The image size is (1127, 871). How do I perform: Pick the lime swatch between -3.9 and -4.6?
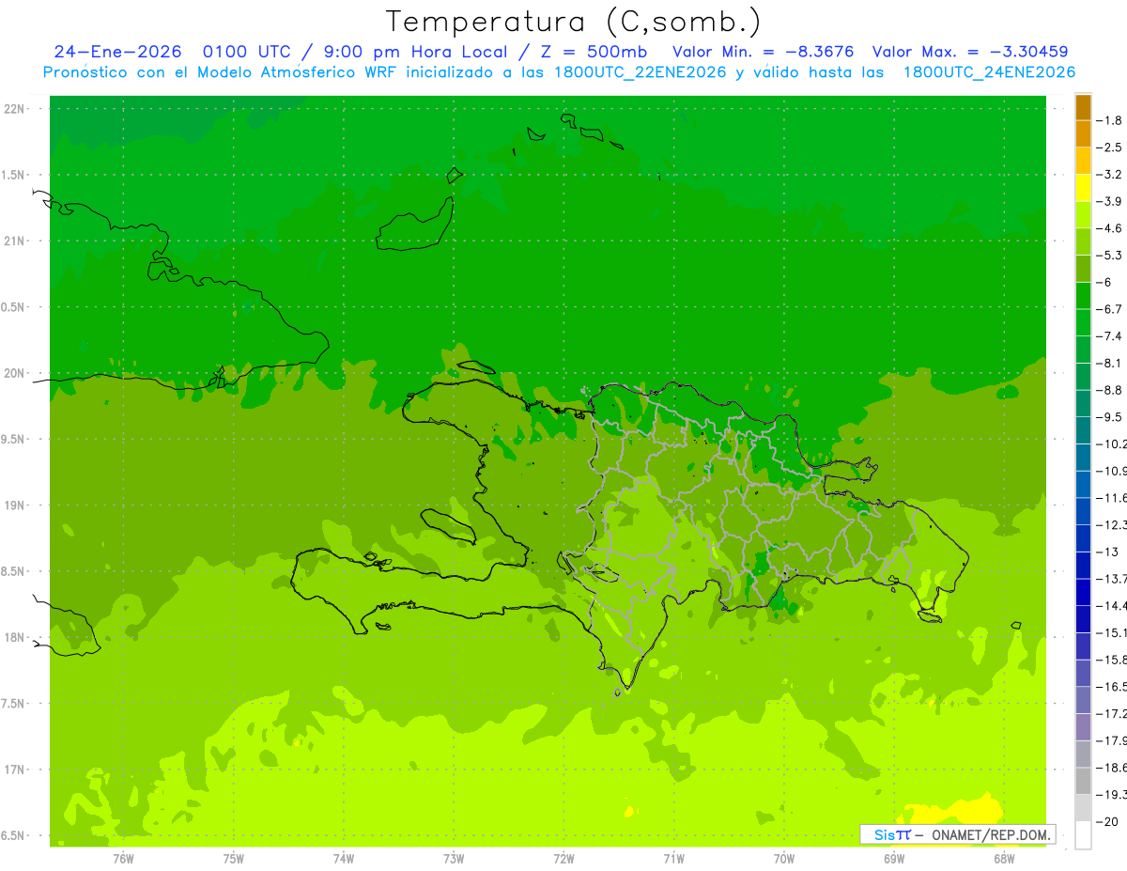pos(1083,214)
